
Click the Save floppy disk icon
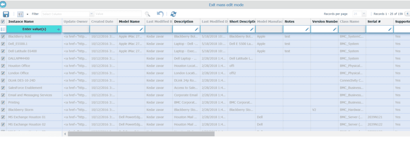(6, 14)
